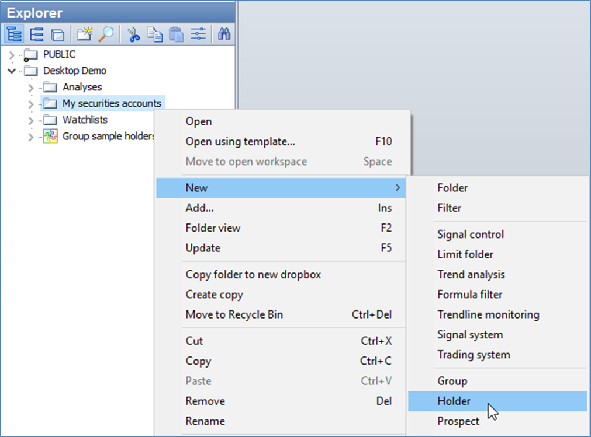Expand the PUBLIC folder node

click(12, 55)
